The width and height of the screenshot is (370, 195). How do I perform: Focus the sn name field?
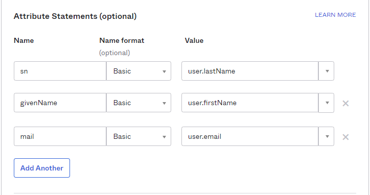60,71
